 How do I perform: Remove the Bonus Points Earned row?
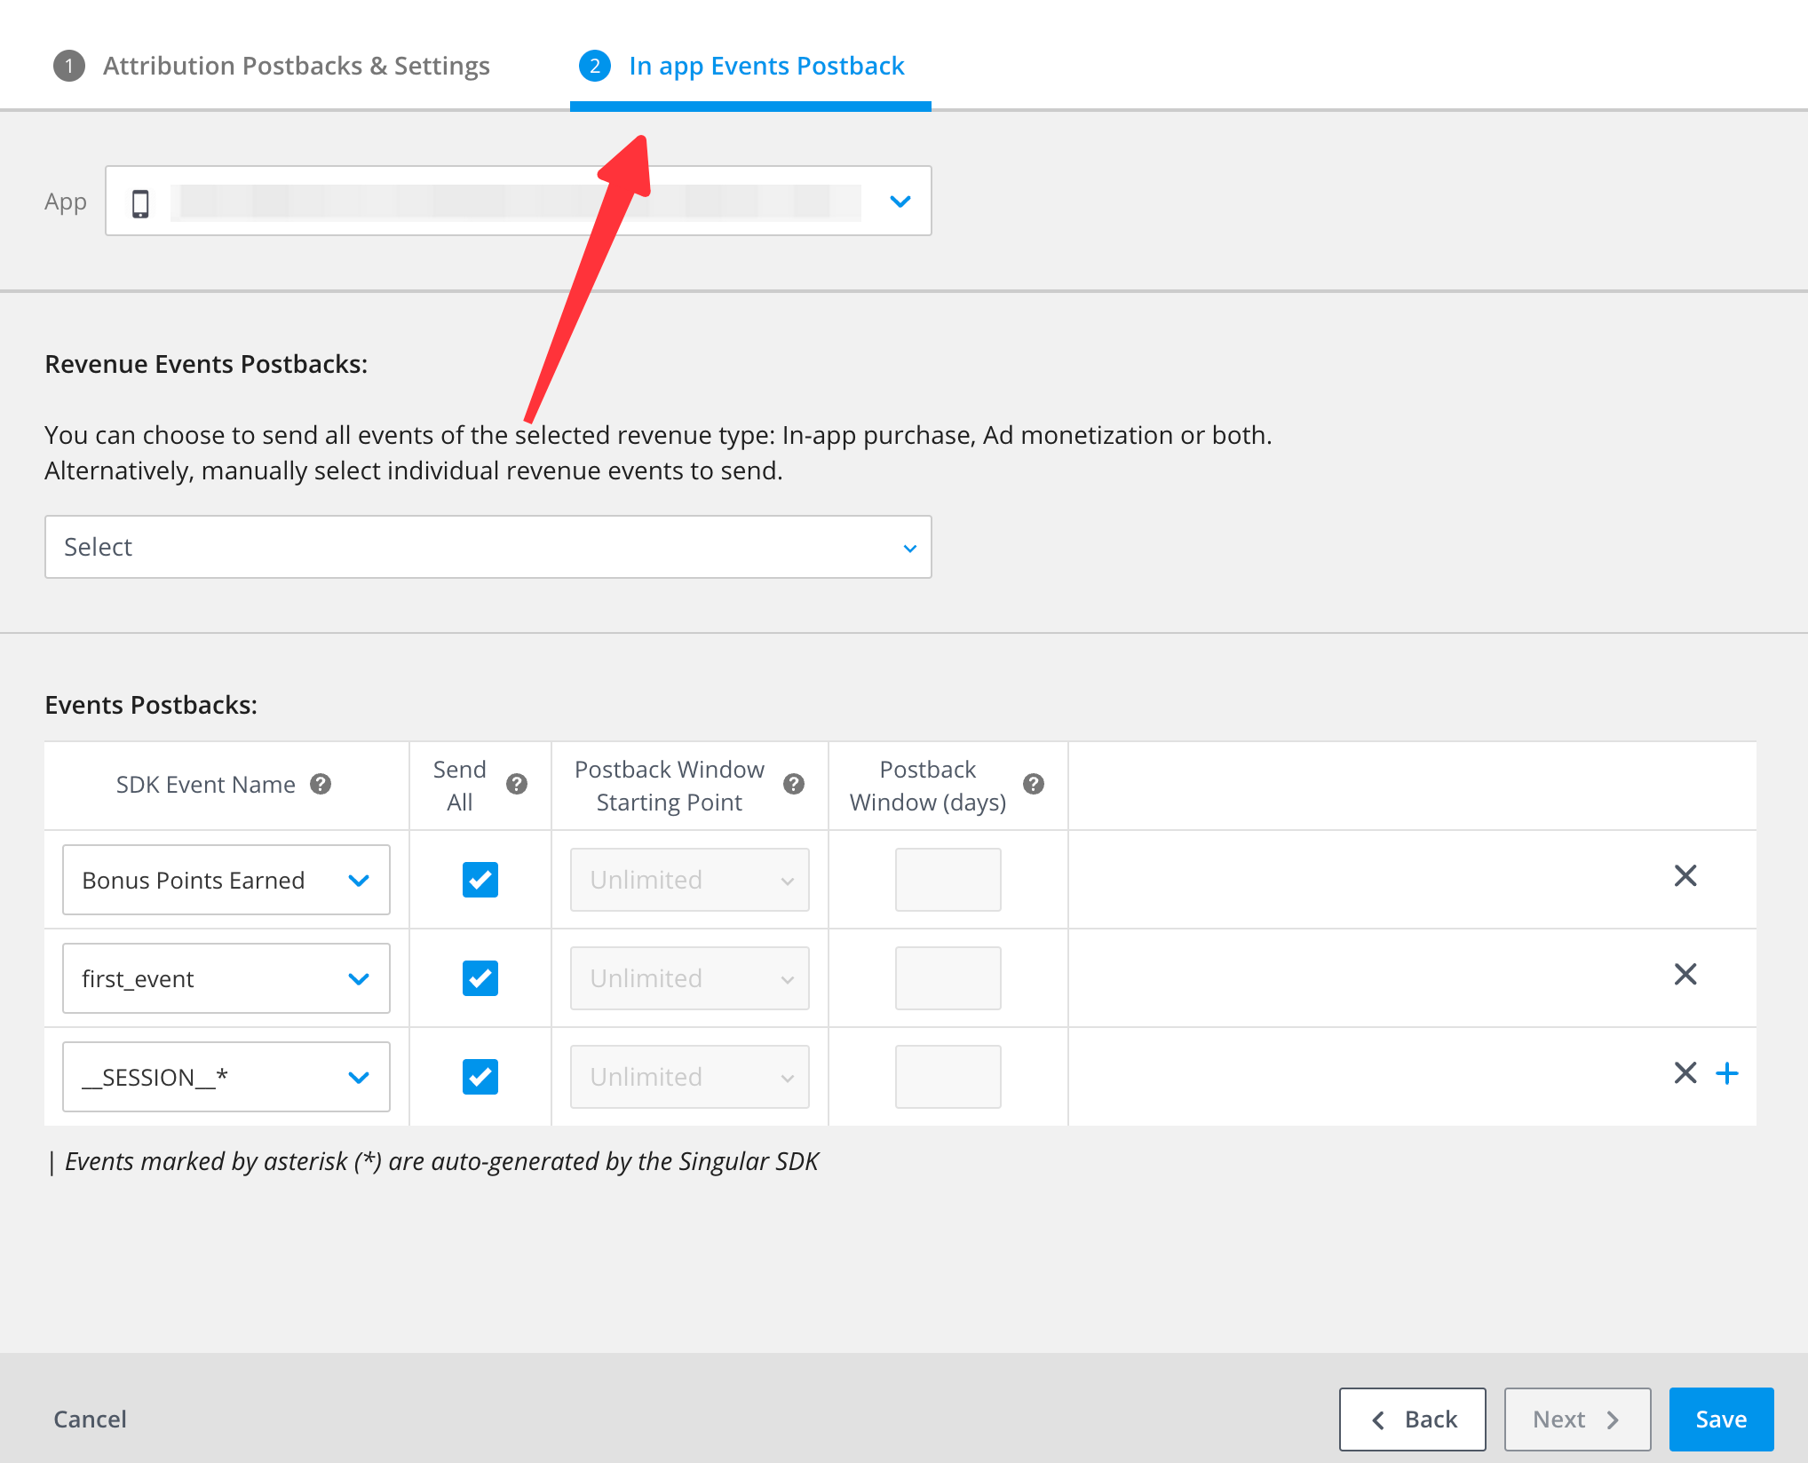(x=1685, y=876)
